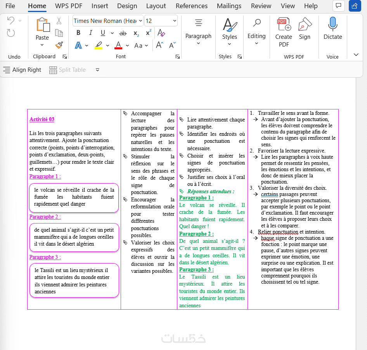Open the Styles gallery icon
The height and width of the screenshot is (350, 367).
click(230, 25)
